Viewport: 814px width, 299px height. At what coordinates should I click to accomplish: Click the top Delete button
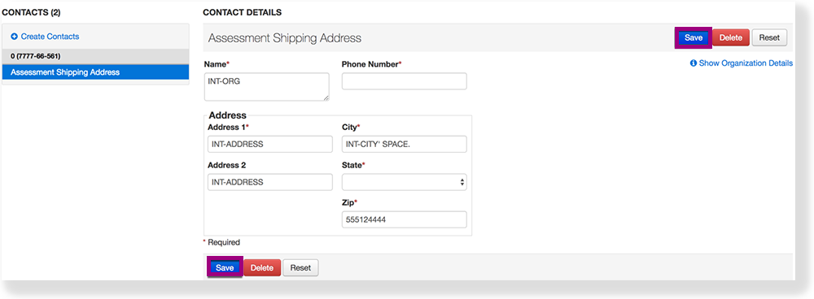(731, 38)
